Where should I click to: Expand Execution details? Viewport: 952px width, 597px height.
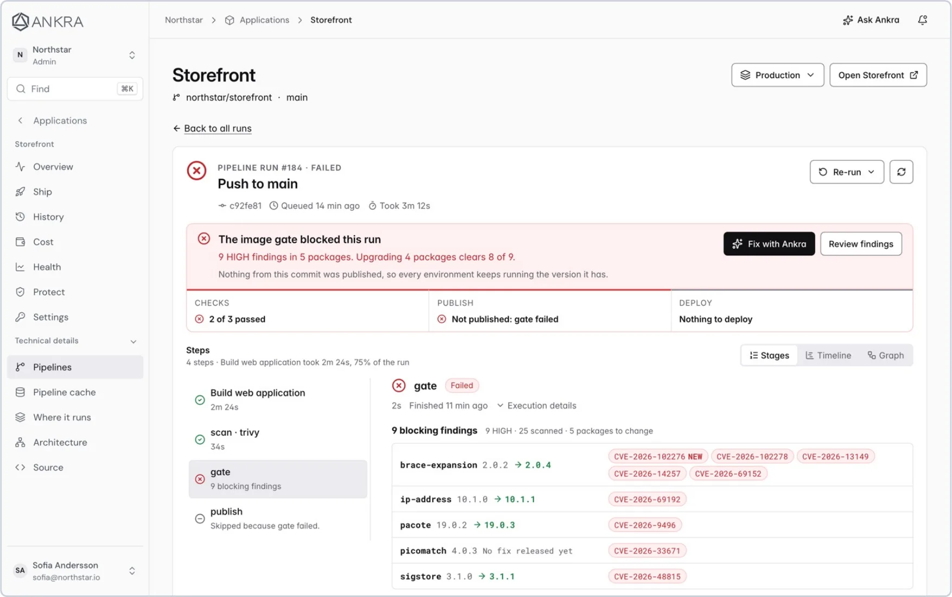point(537,405)
